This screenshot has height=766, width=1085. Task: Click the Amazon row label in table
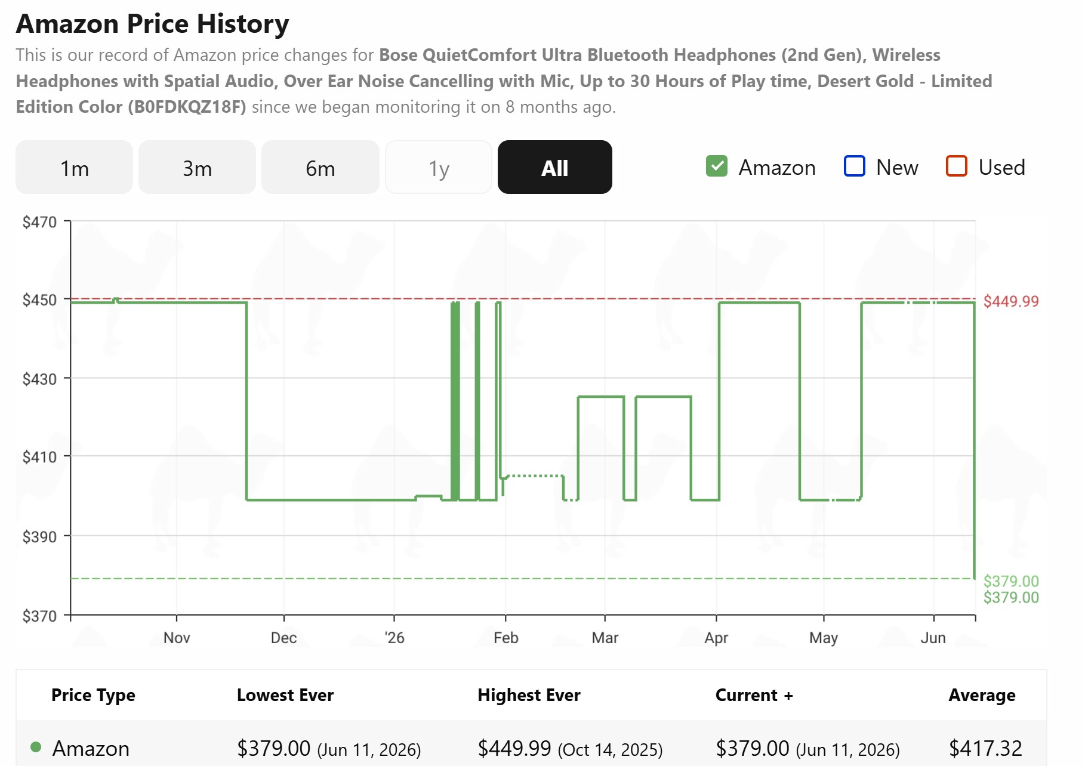91,748
